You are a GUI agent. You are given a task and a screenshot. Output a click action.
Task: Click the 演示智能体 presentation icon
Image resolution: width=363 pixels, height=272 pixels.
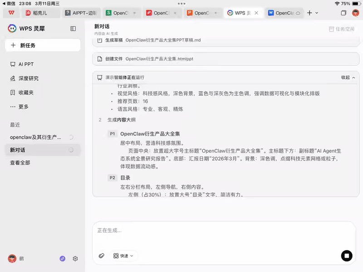99,78
